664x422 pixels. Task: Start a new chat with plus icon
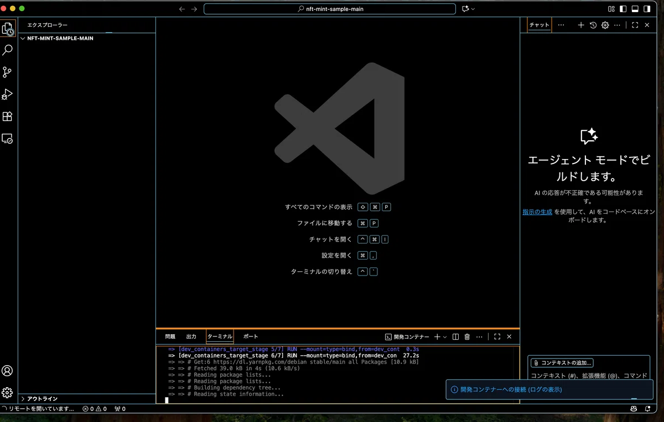581,25
